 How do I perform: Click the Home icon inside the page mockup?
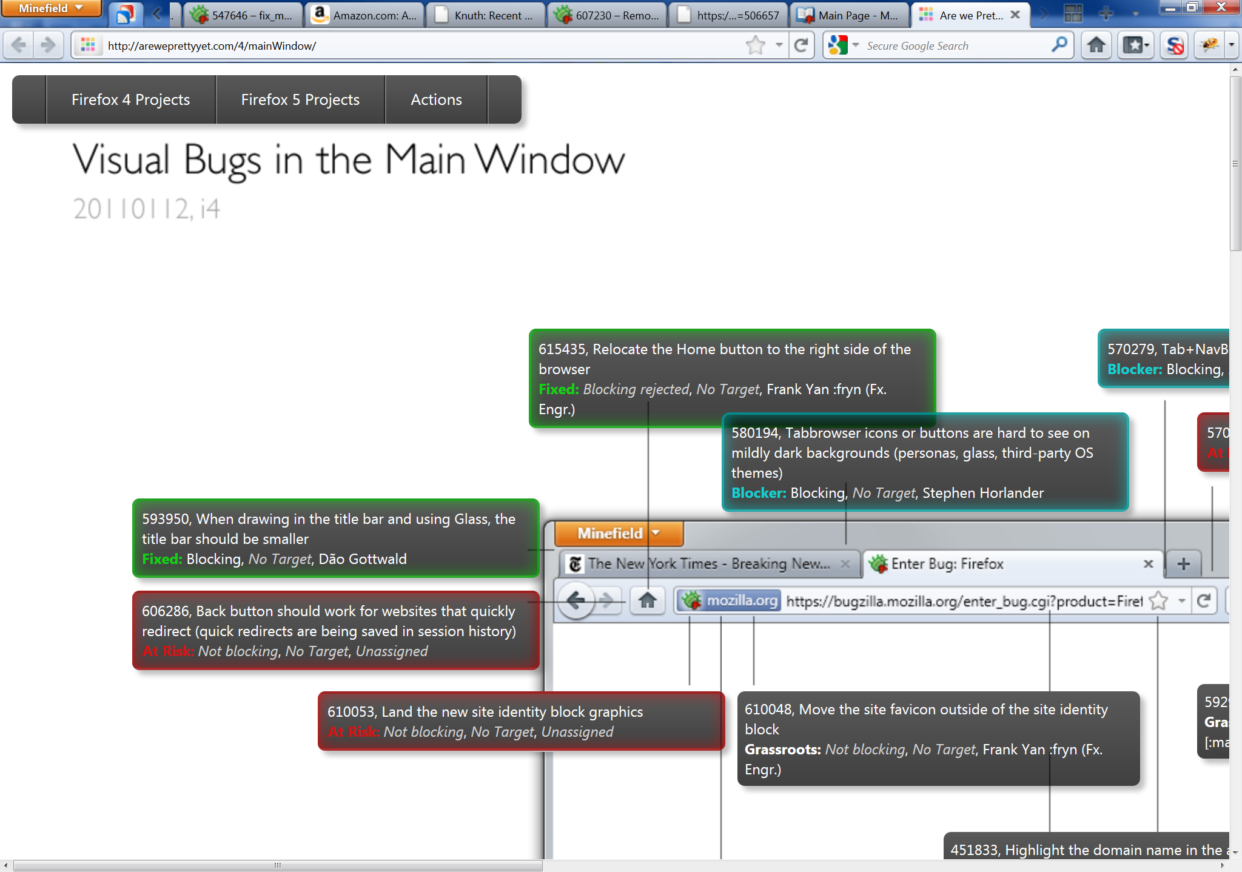coord(648,600)
